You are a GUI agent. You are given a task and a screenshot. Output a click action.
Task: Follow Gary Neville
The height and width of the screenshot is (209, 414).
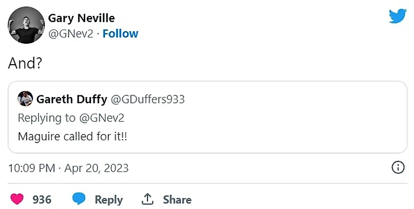[x=120, y=34]
